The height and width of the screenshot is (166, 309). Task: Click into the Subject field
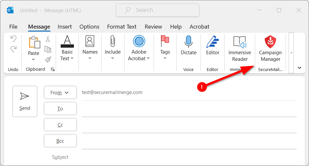[188, 157]
